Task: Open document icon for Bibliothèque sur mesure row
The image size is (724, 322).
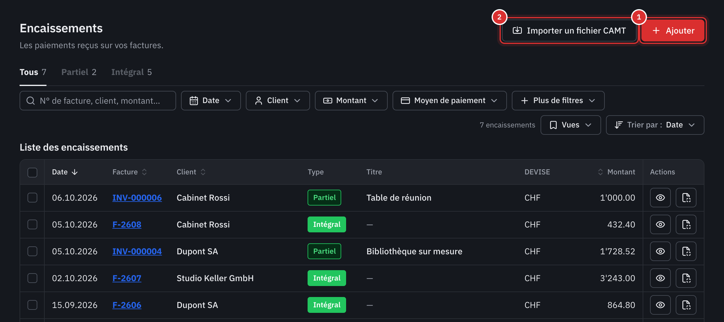Action: click(x=686, y=251)
